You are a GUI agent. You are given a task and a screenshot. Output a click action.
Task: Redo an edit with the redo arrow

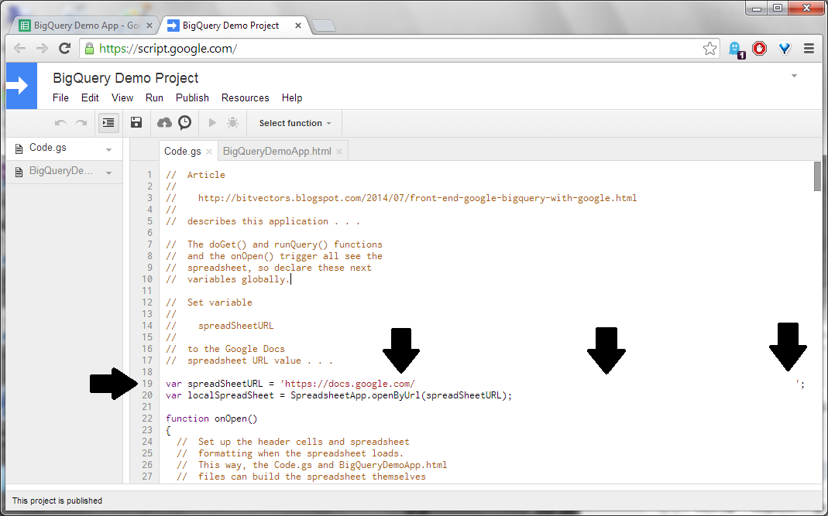pyautogui.click(x=81, y=122)
